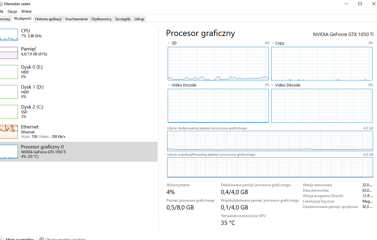Click the Dysk 2 (C:) mini graph
This screenshot has width=377, height=240.
[9, 112]
